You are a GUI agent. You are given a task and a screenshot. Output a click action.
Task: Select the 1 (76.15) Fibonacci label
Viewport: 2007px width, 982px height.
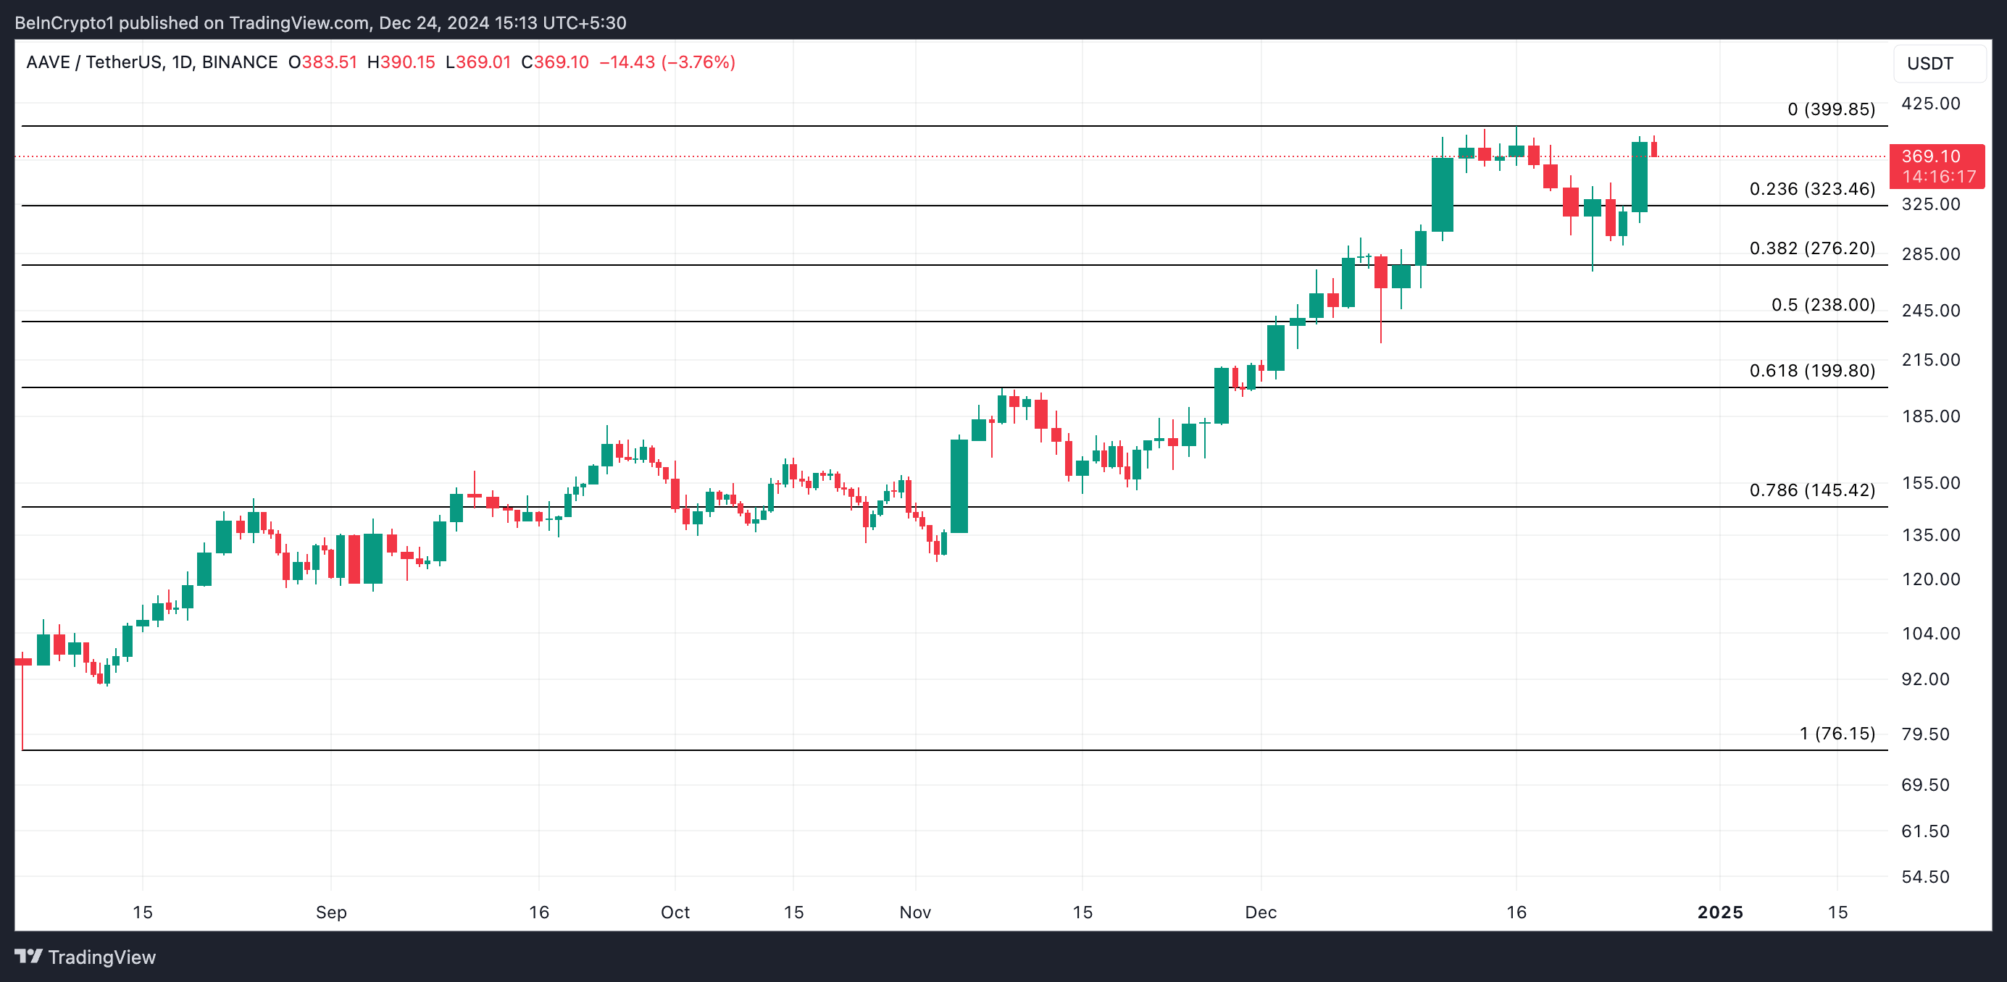(x=1837, y=734)
